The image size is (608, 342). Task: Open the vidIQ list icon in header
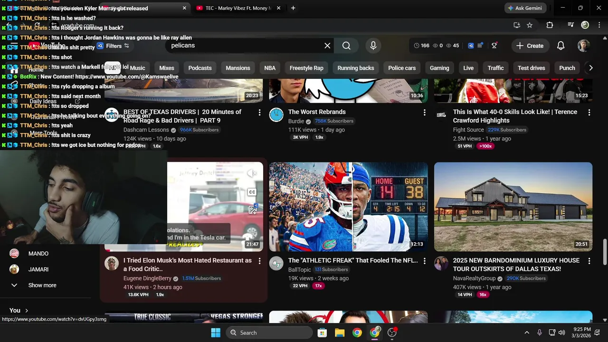pos(480,46)
